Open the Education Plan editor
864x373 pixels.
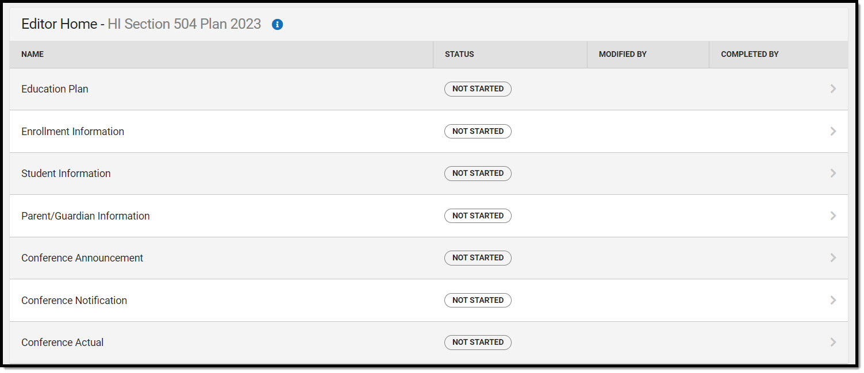click(x=55, y=89)
